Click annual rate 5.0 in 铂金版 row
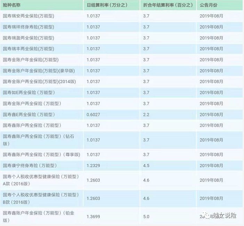The height and width of the screenshot is (226, 244). tap(146, 217)
